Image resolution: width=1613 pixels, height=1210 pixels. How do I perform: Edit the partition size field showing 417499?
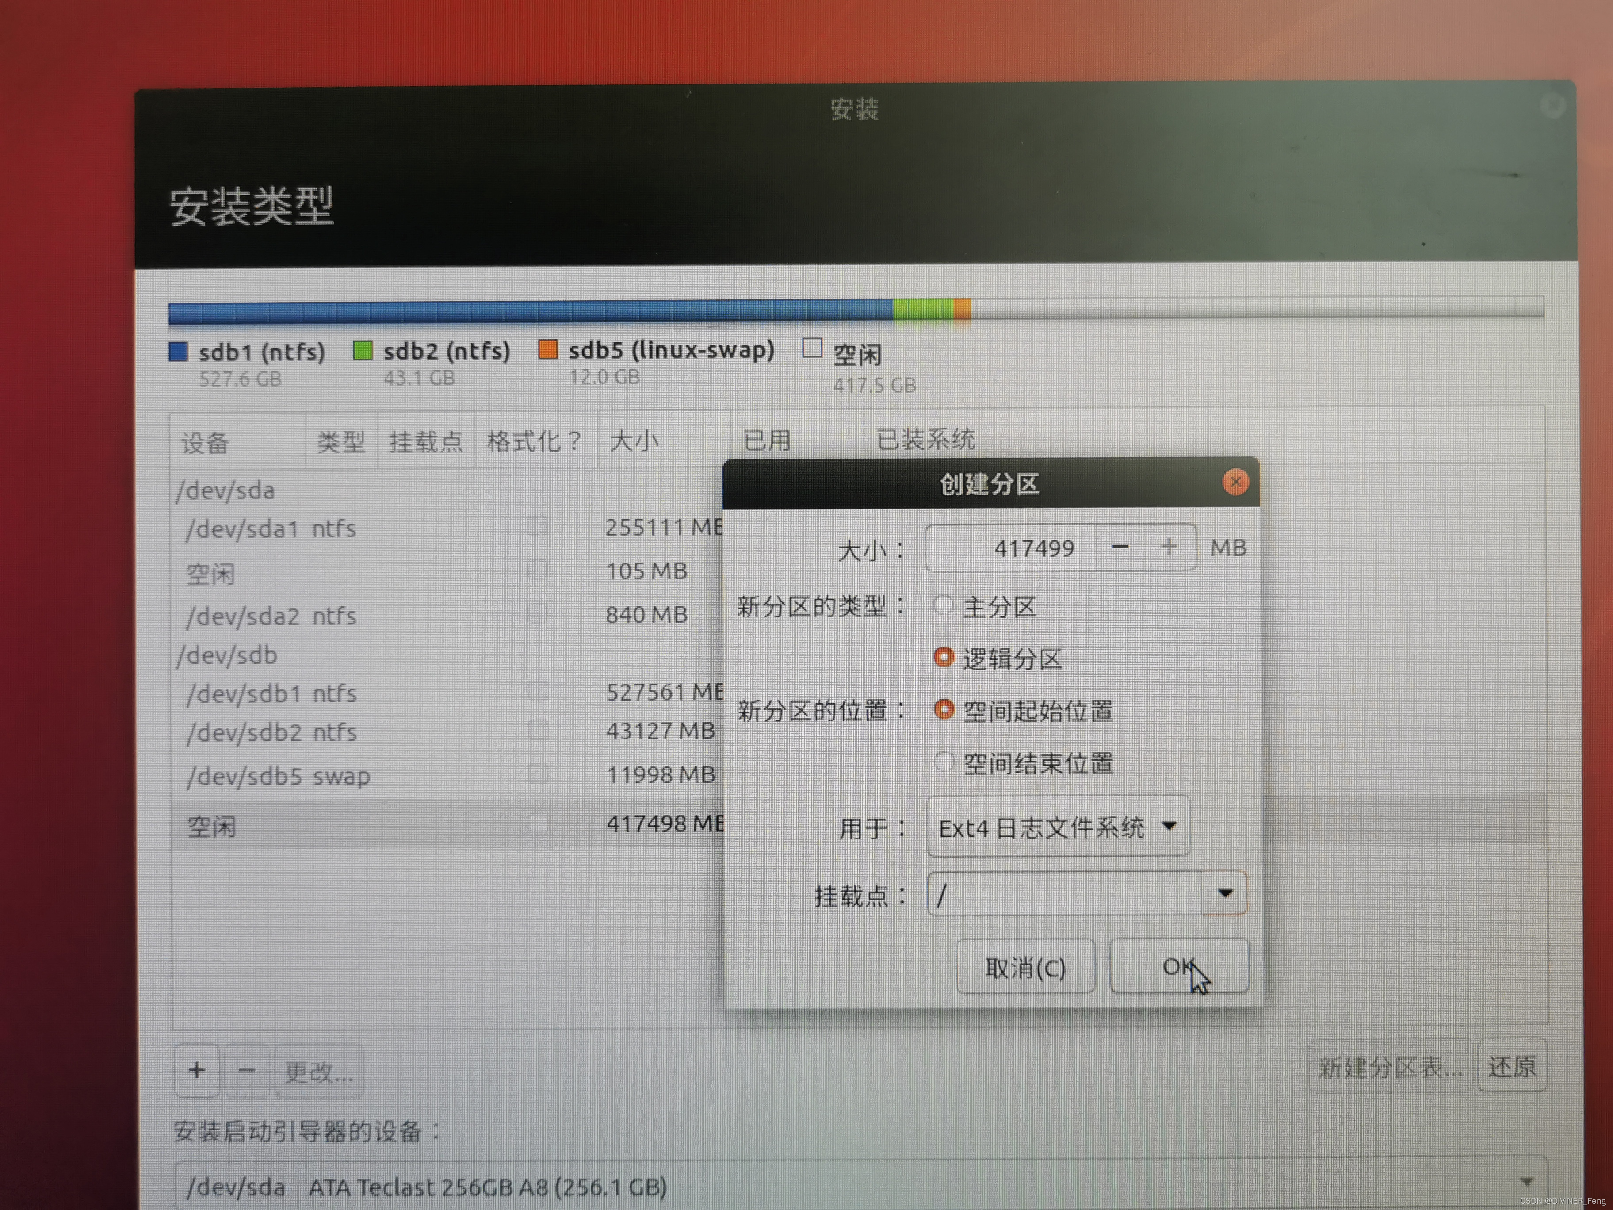point(1011,548)
